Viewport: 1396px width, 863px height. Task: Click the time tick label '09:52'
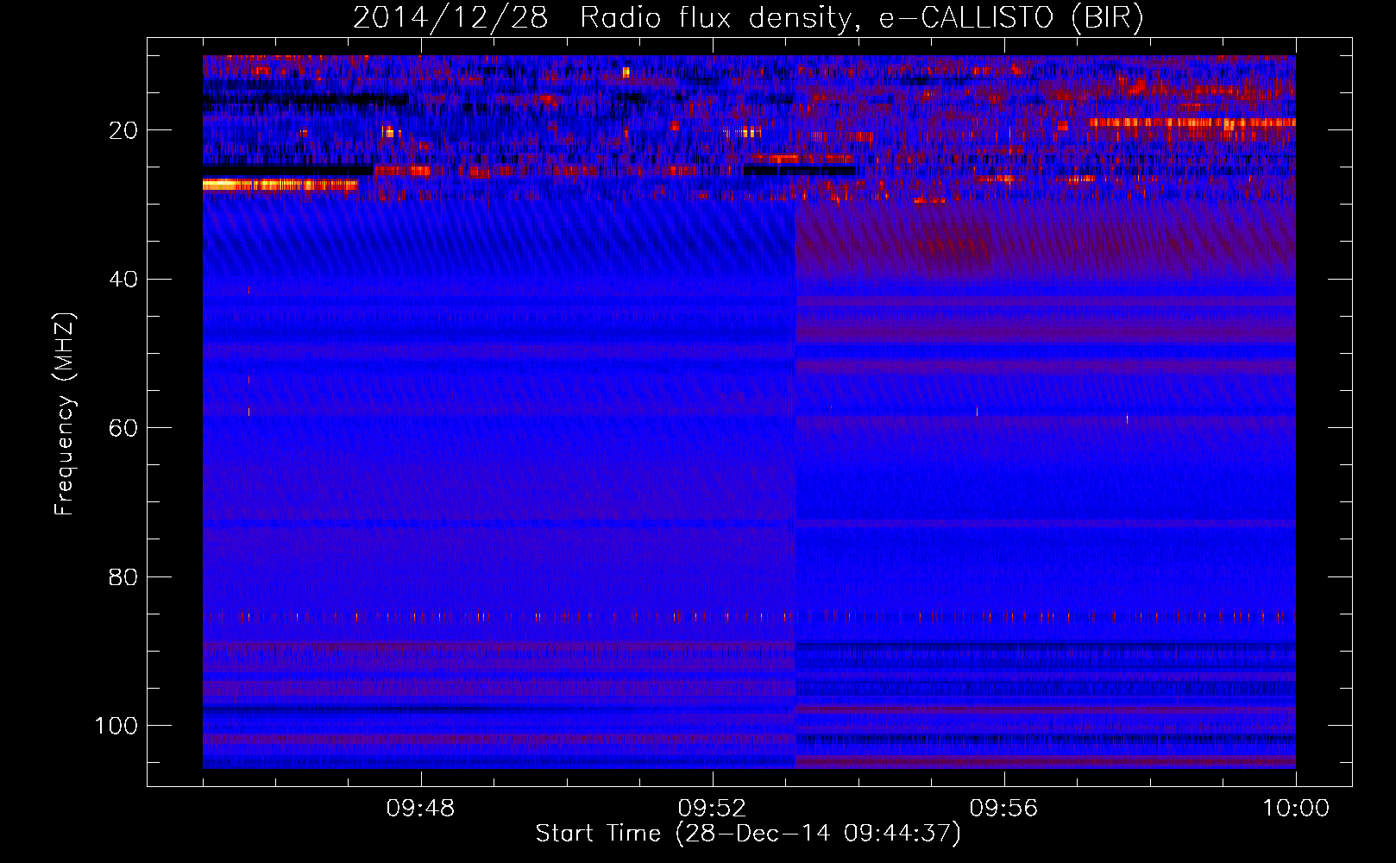click(x=712, y=809)
